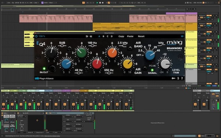Arm mixer track 1 for recording
Screen dimensions: 221x138
tap(4, 109)
